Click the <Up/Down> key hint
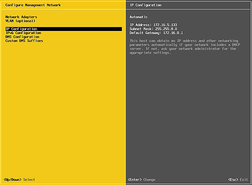This screenshot has width=252, height=185. pyautogui.click(x=13, y=180)
